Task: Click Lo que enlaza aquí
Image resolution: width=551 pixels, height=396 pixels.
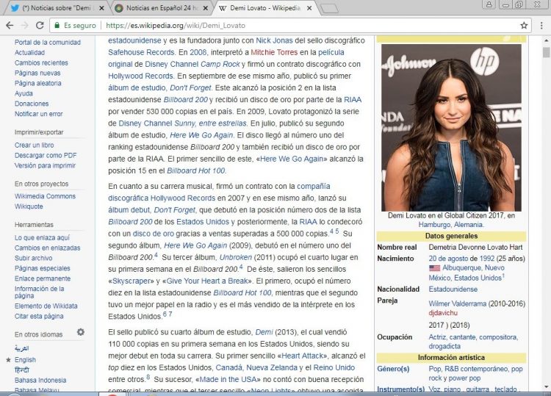Action: click(42, 237)
